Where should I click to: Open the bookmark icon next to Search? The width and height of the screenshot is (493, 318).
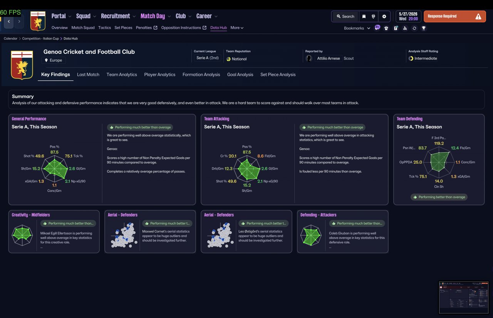(x=364, y=17)
